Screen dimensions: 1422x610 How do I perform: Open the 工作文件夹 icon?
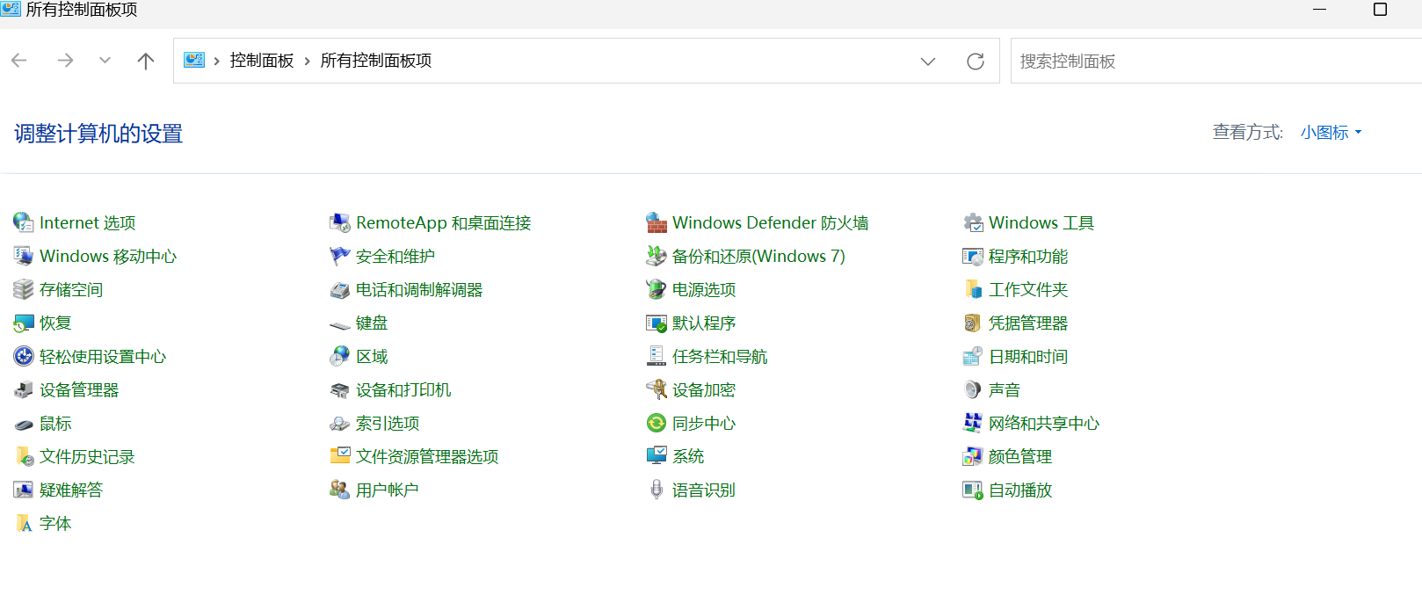pos(973,289)
